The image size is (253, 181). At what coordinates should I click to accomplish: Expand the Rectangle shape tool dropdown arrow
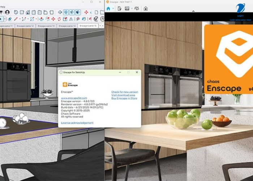(36, 19)
